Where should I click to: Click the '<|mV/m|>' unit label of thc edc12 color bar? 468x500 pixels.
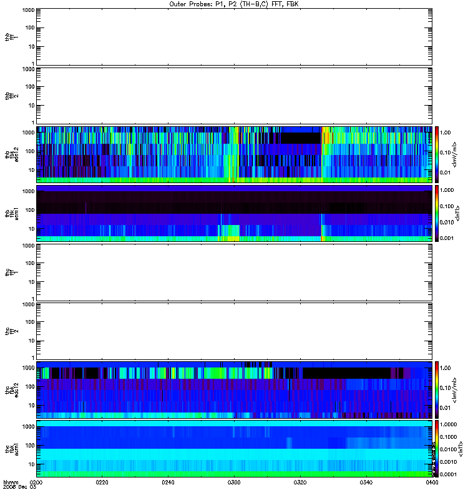point(455,390)
